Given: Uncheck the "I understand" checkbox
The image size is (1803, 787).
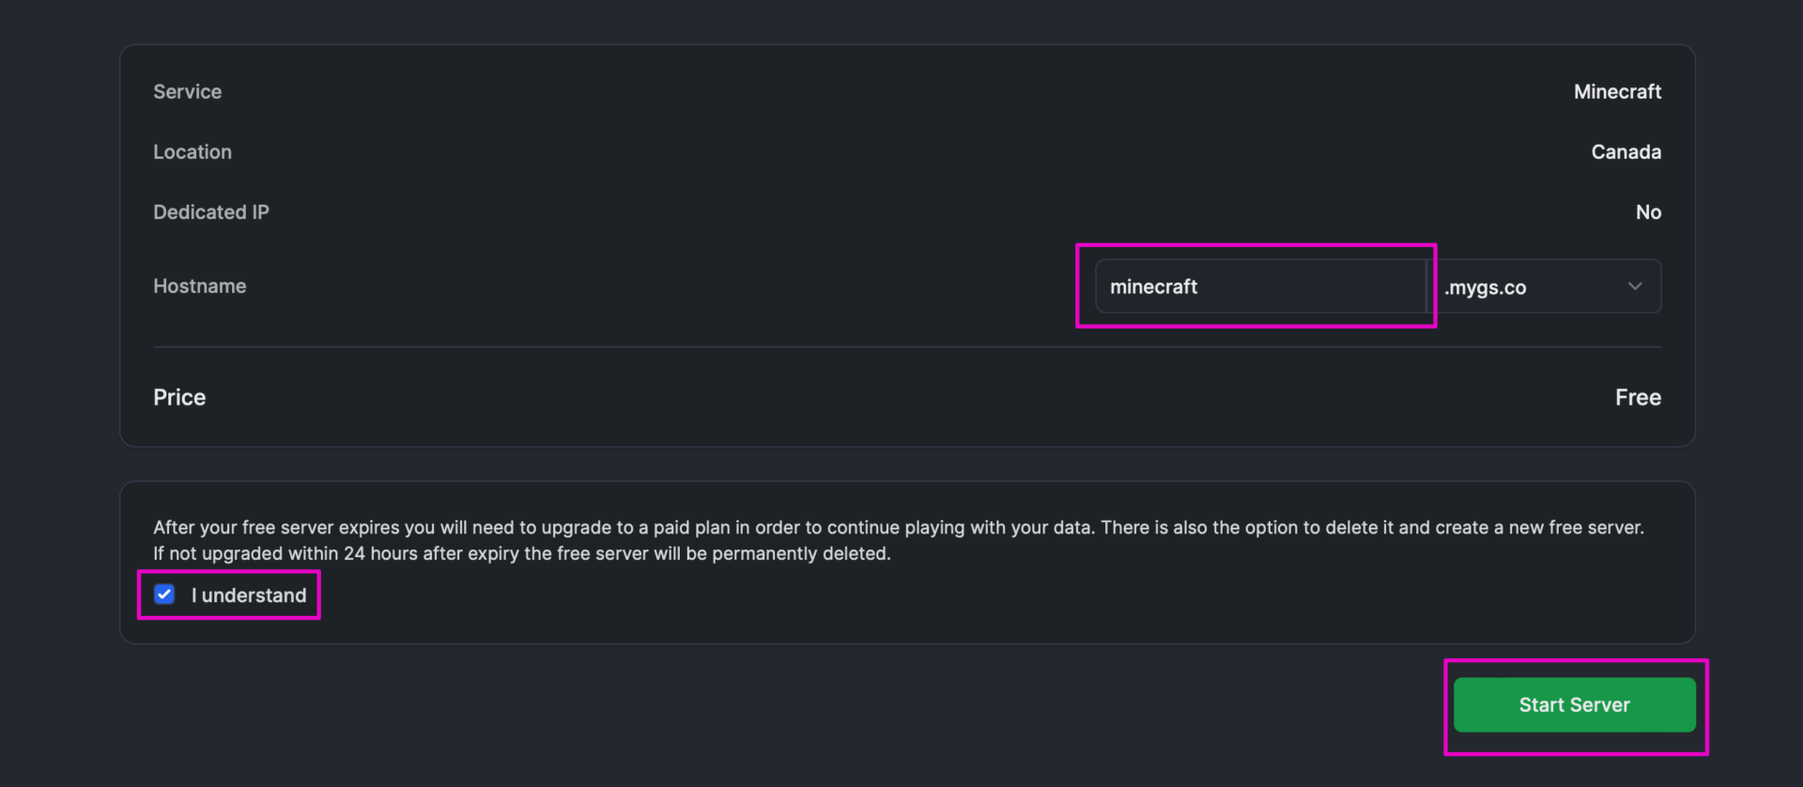Looking at the screenshot, I should [164, 594].
